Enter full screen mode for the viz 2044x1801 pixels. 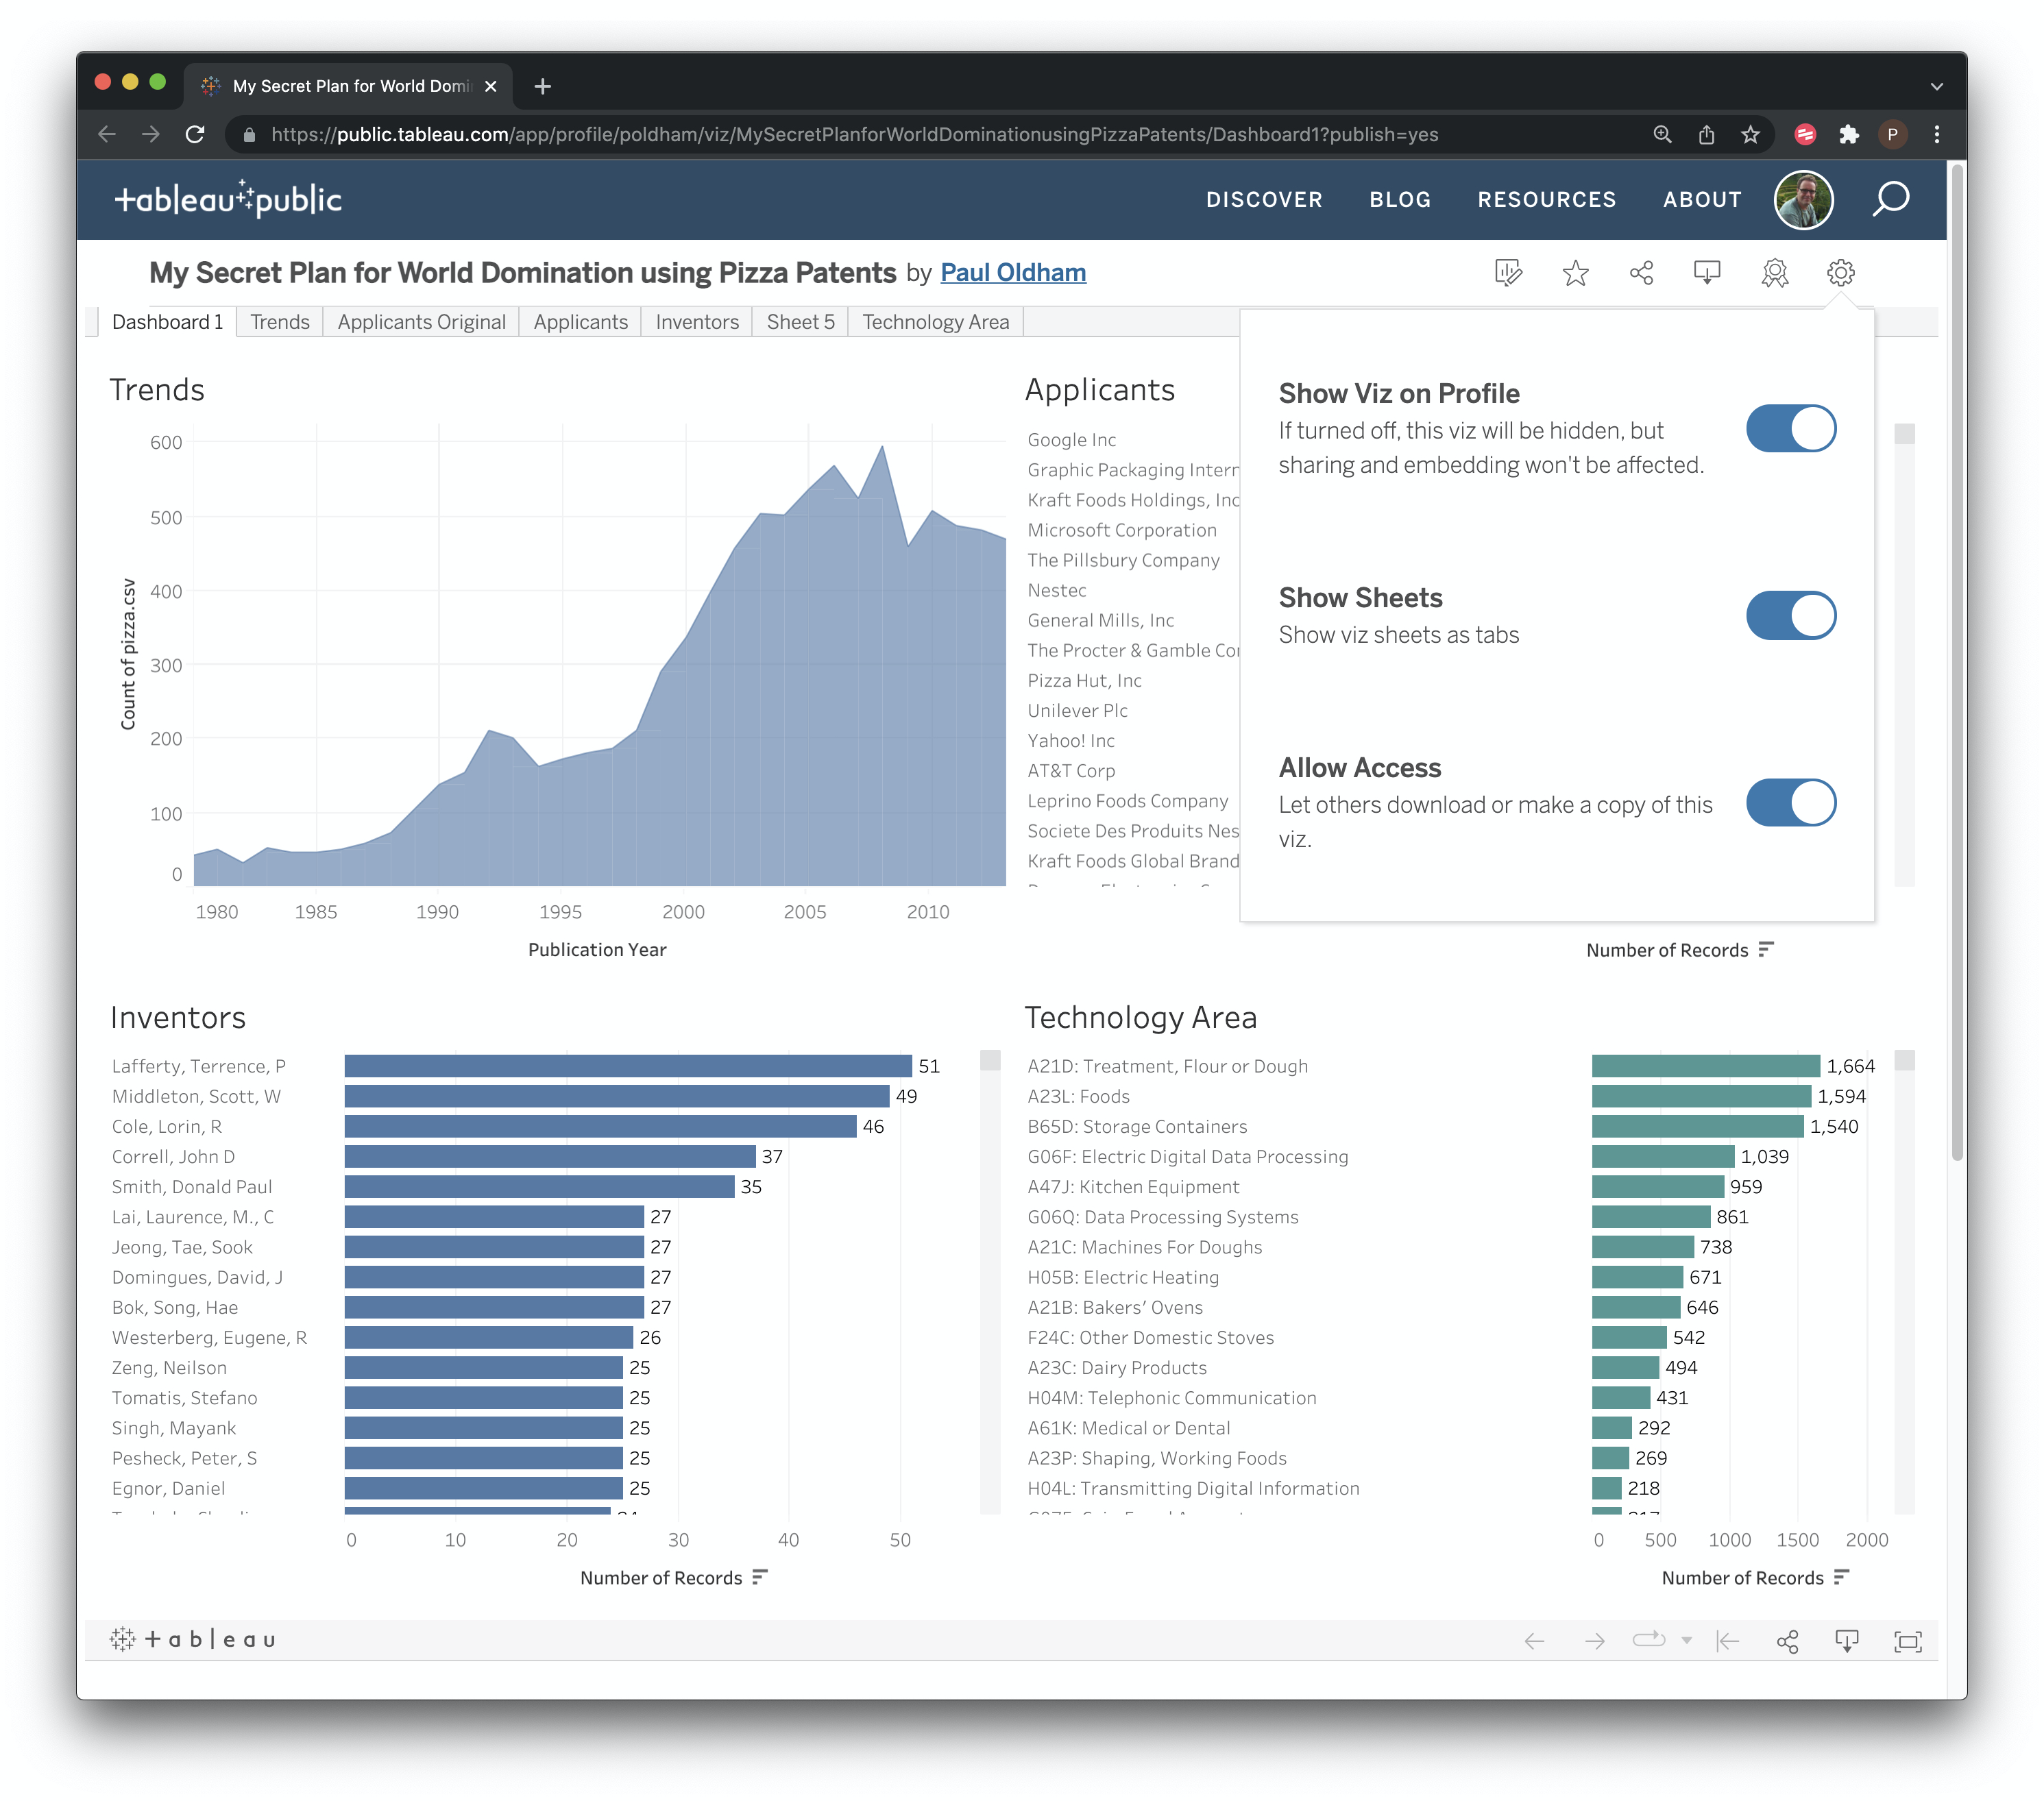coord(1908,1640)
